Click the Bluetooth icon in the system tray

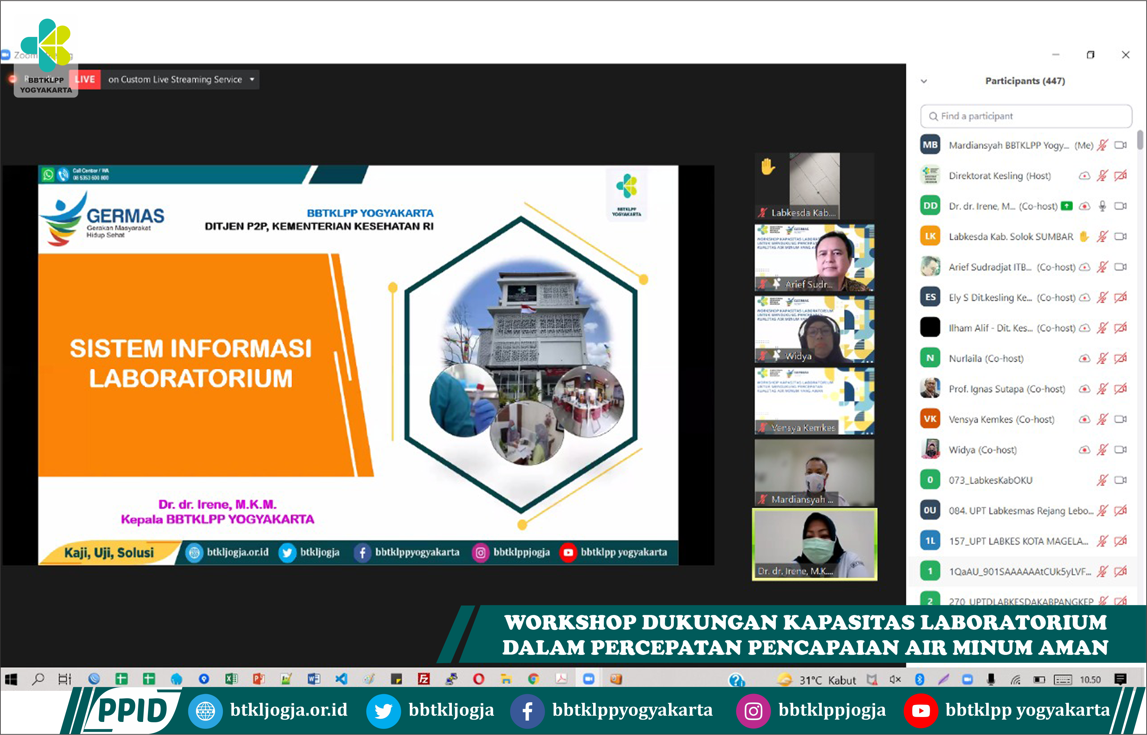(920, 680)
